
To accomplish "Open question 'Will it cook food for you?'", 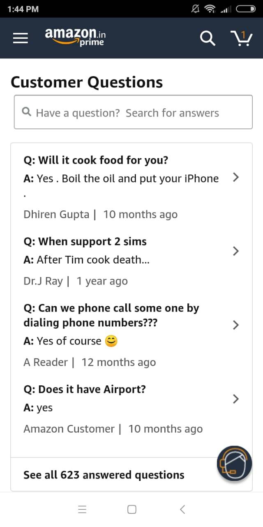I will [96, 160].
